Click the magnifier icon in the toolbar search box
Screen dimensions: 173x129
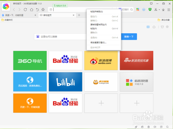(131, 10)
